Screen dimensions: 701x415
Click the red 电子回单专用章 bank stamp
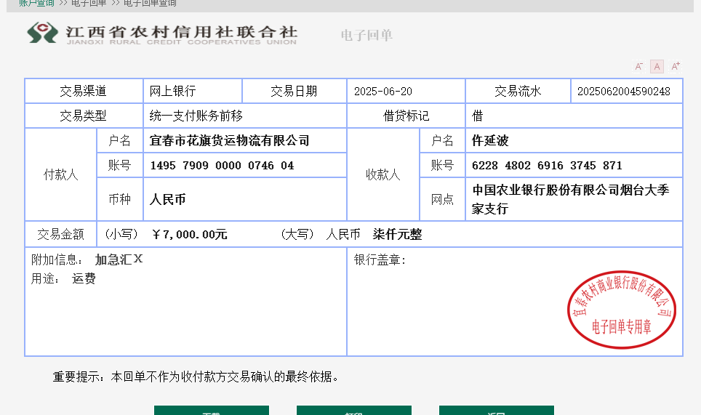click(622, 310)
